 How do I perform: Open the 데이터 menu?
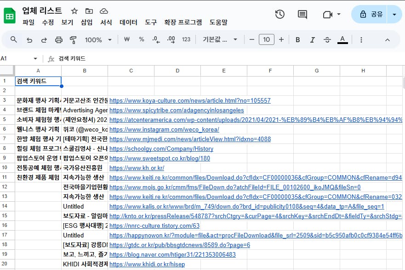[128, 22]
